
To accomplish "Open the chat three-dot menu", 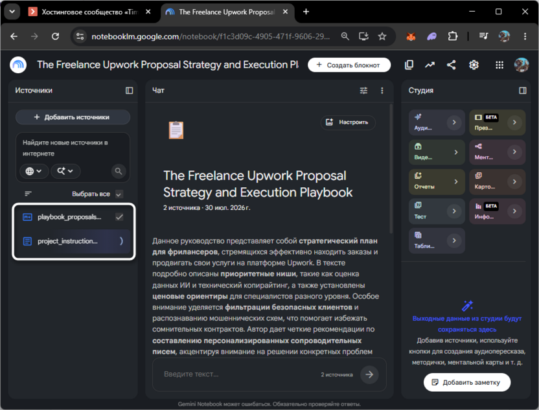I will [382, 91].
